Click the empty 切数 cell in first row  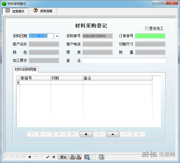[x=67, y=82]
